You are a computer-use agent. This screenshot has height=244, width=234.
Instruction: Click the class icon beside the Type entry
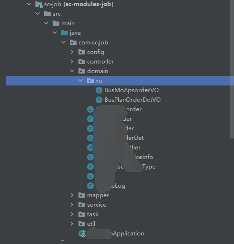click(90, 167)
